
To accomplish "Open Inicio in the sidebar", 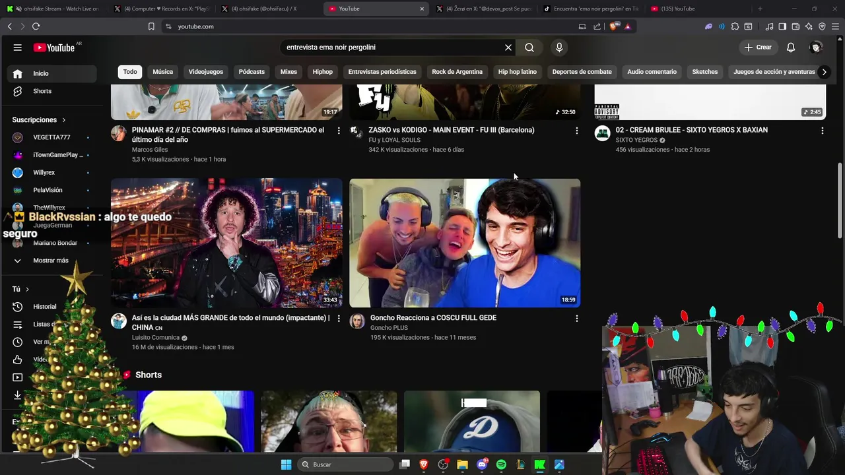I will point(52,74).
